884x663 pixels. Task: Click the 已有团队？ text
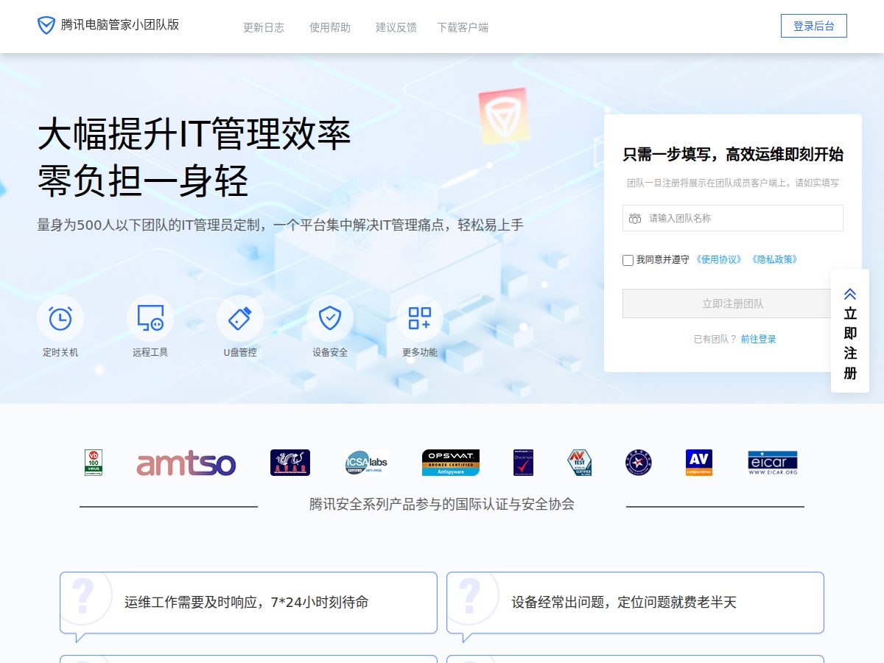tap(715, 339)
